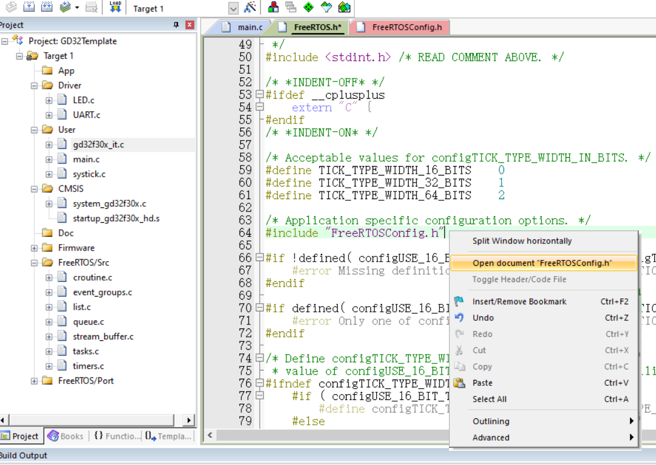Open Manage Project Items colored blocks icon

[x=273, y=7]
